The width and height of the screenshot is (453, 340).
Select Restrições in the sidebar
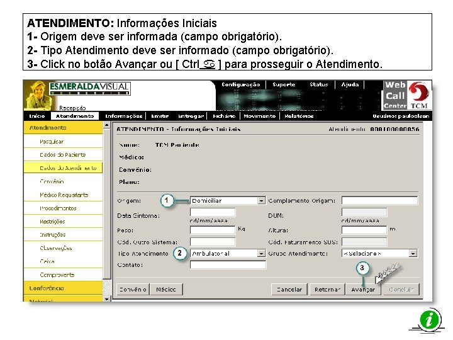(x=64, y=222)
